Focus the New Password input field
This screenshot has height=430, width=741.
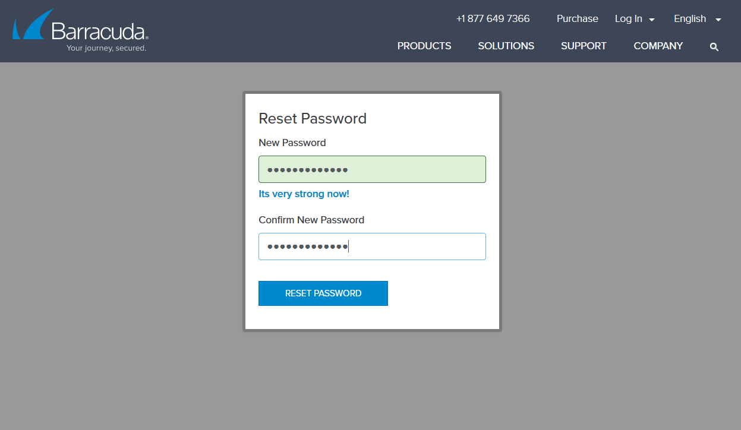[x=372, y=169]
